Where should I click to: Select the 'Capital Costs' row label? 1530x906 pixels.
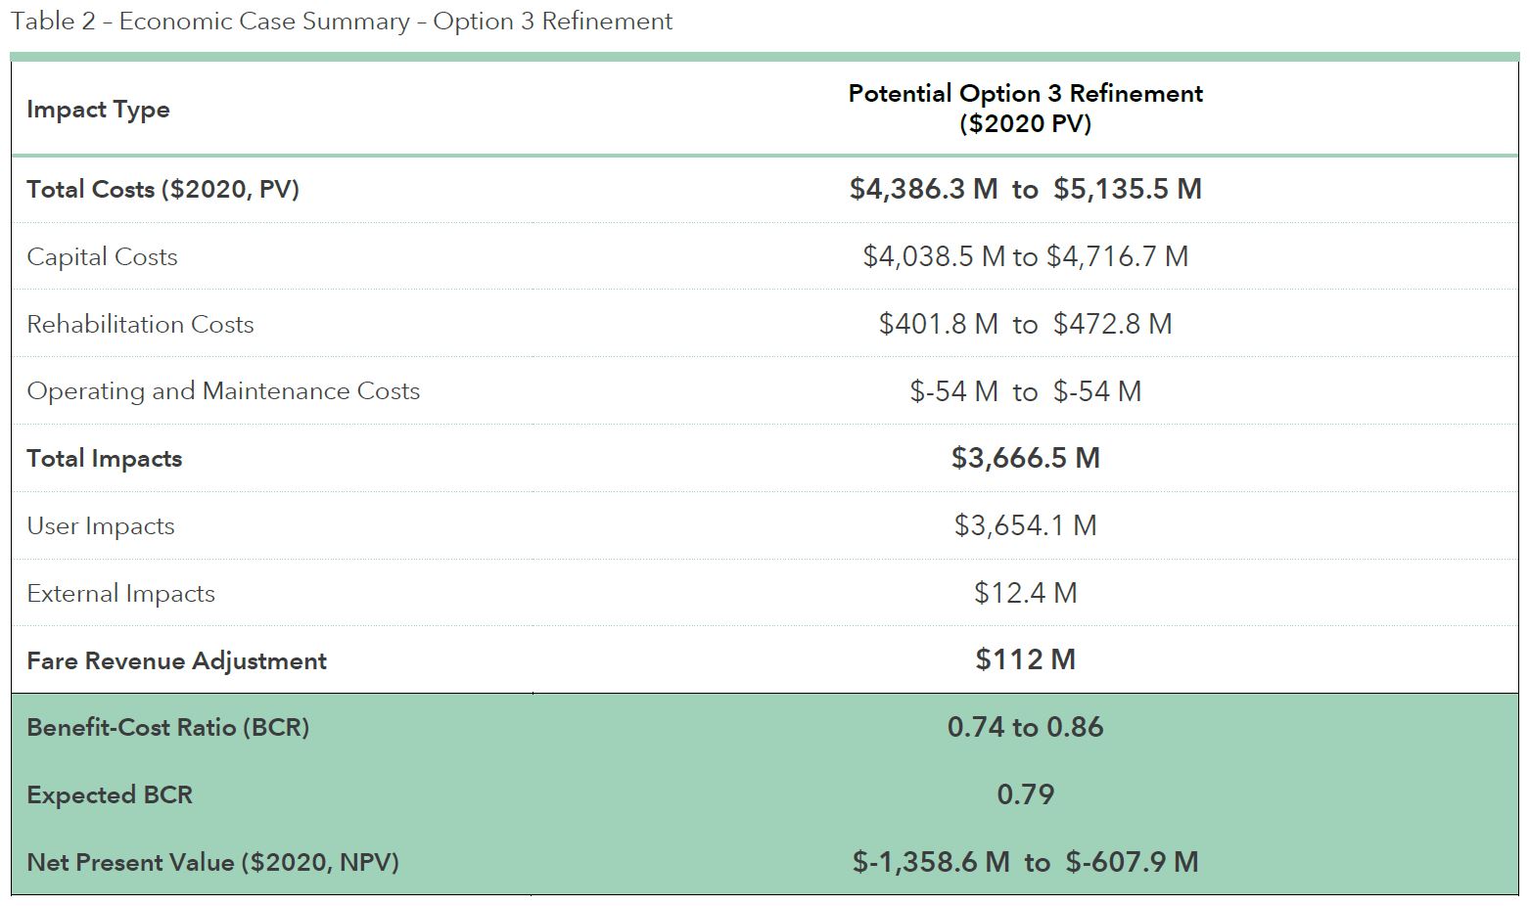pyautogui.click(x=102, y=257)
